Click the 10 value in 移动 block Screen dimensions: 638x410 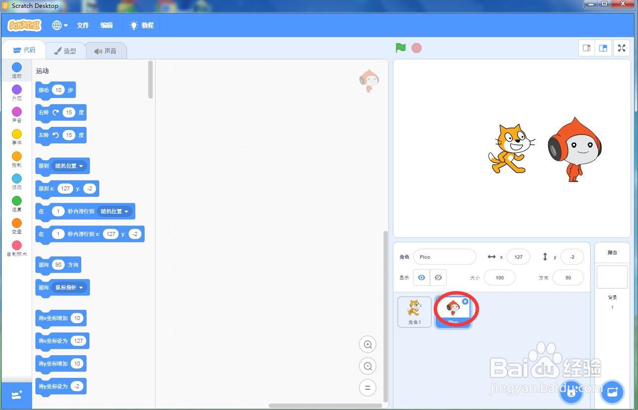coord(58,90)
